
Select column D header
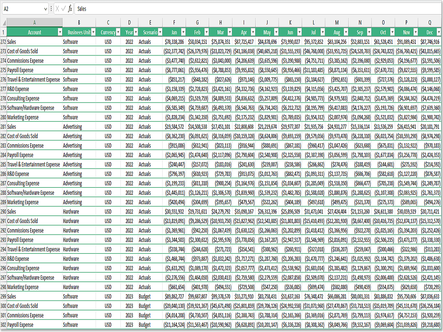[x=129, y=23]
